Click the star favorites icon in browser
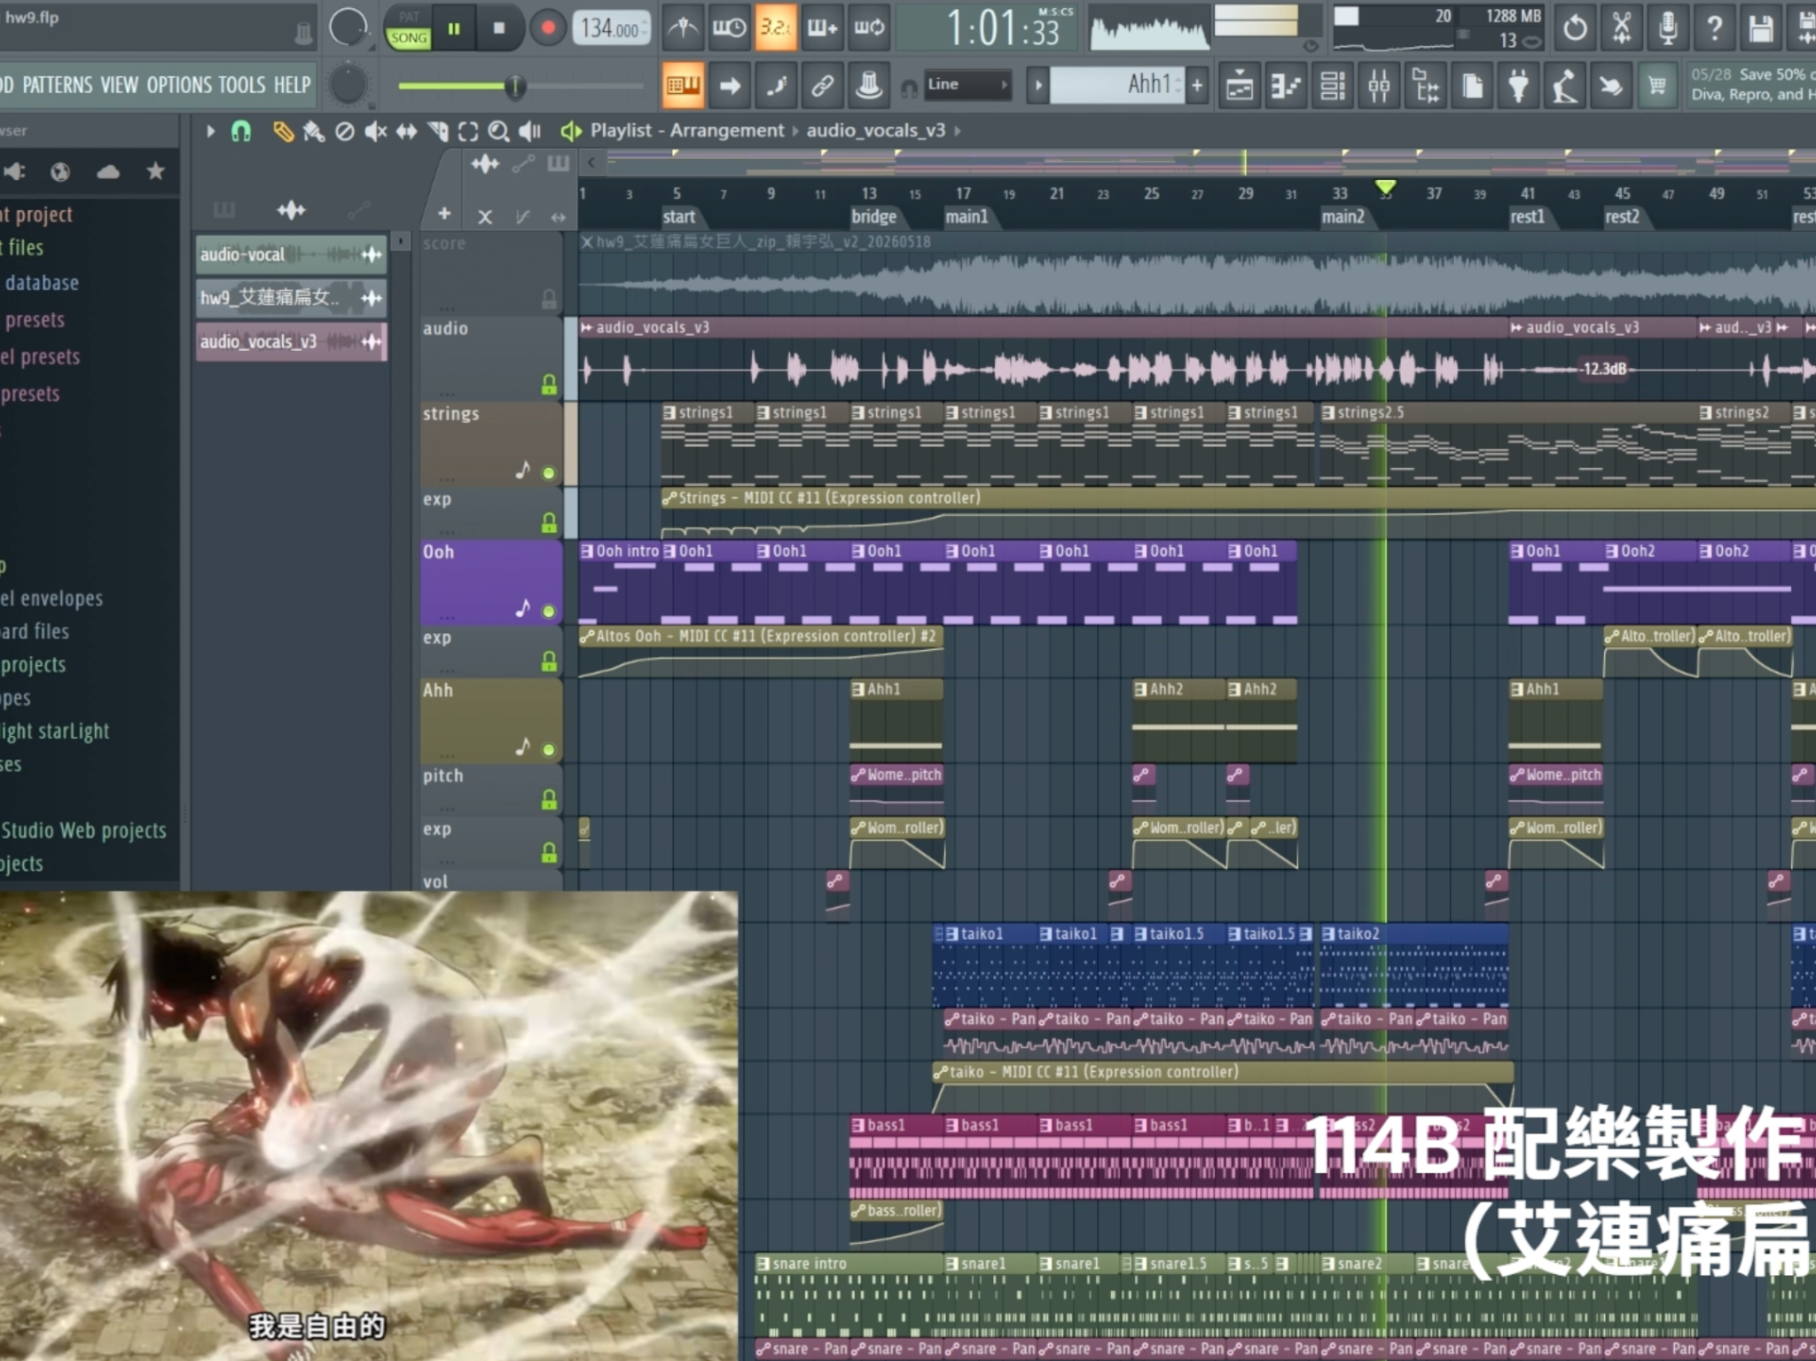1816x1361 pixels. 156,171
